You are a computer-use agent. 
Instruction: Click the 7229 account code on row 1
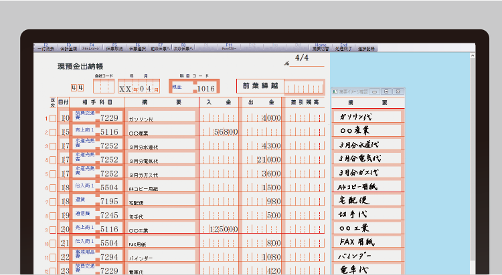pyautogui.click(x=109, y=118)
